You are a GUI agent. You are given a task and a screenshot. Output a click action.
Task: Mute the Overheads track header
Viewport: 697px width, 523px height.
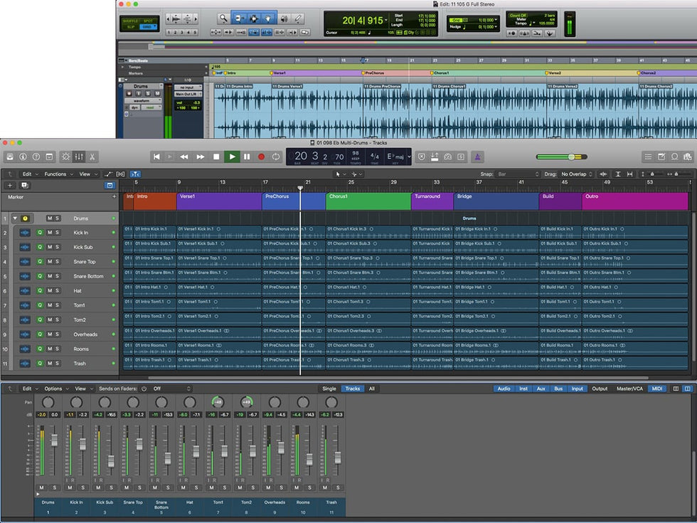click(50, 334)
